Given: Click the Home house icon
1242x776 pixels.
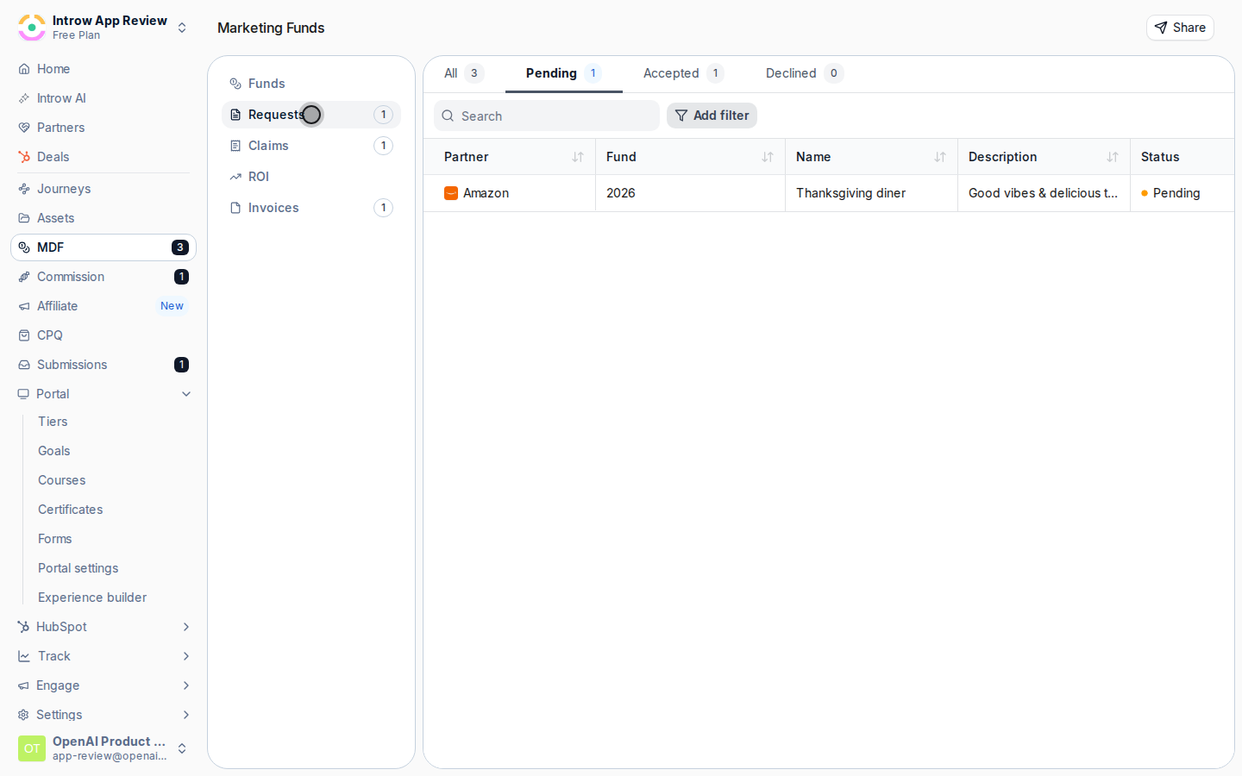Looking at the screenshot, I should (24, 69).
